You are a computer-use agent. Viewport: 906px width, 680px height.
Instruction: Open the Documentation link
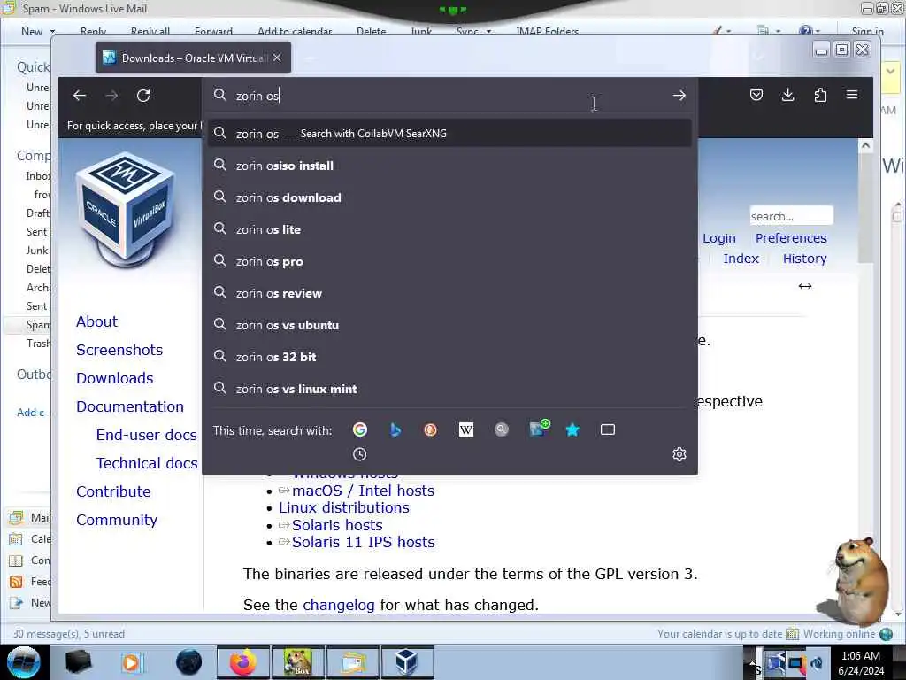click(x=130, y=406)
